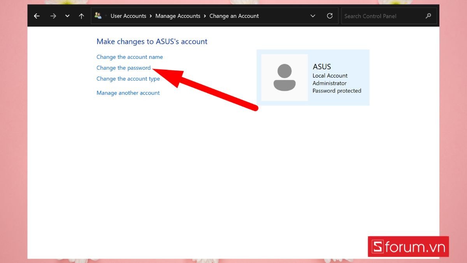Click Manage another account
Viewport: 467px width, 263px height.
[128, 93]
